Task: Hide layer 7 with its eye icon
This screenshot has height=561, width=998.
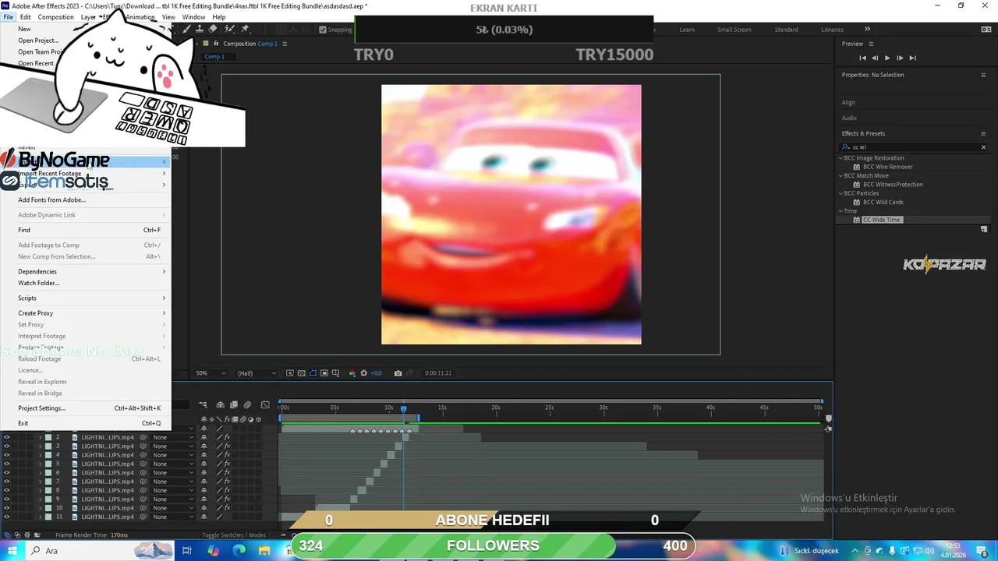Action: [x=6, y=482]
